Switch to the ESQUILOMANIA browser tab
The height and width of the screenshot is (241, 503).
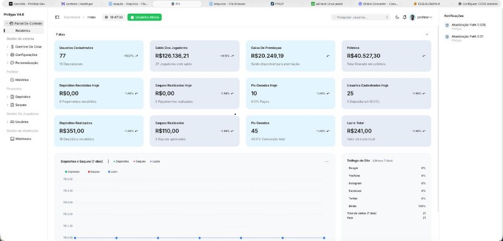coord(427,4)
